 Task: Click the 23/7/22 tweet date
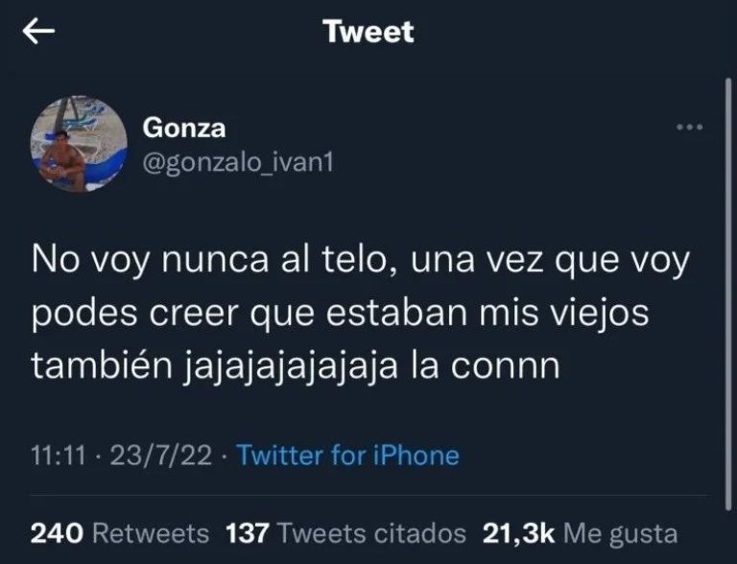point(161,456)
